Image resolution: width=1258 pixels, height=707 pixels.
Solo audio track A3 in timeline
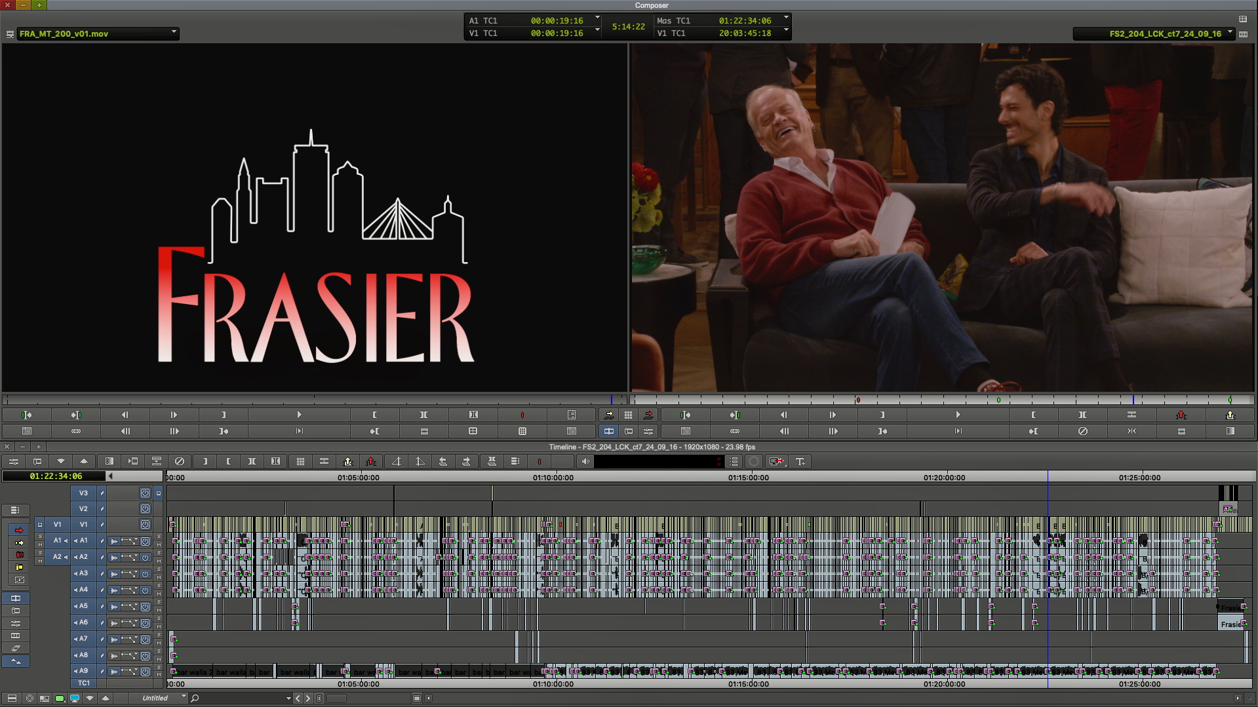(x=159, y=569)
